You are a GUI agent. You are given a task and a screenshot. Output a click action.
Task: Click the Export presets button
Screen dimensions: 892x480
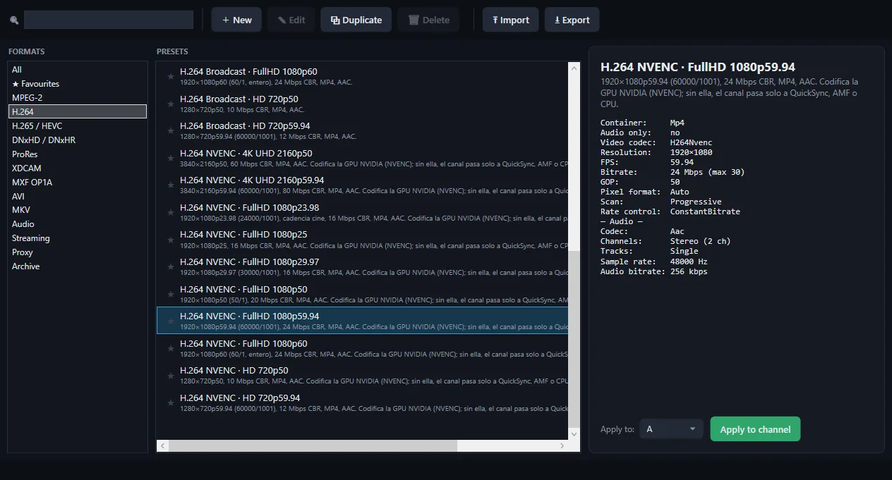tap(572, 20)
